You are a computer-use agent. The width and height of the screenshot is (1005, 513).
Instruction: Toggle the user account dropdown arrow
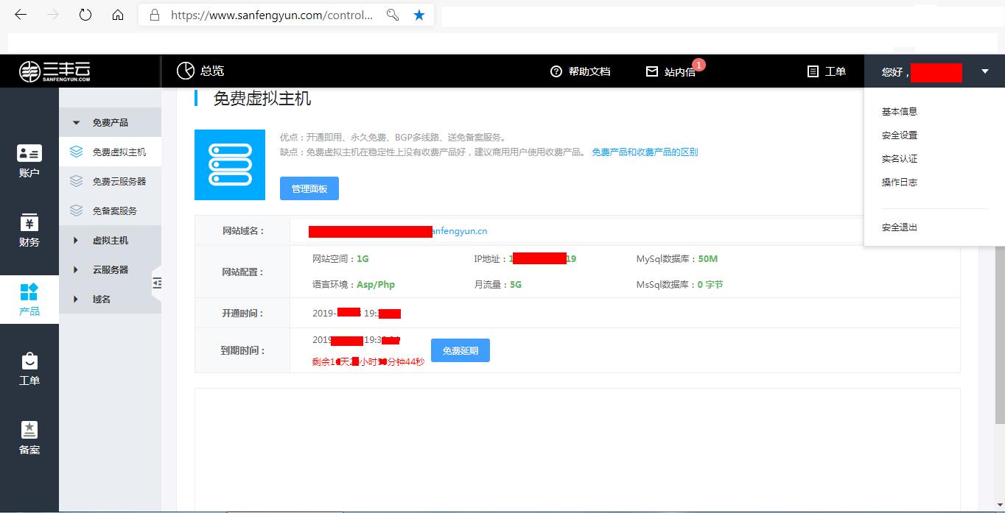(985, 71)
